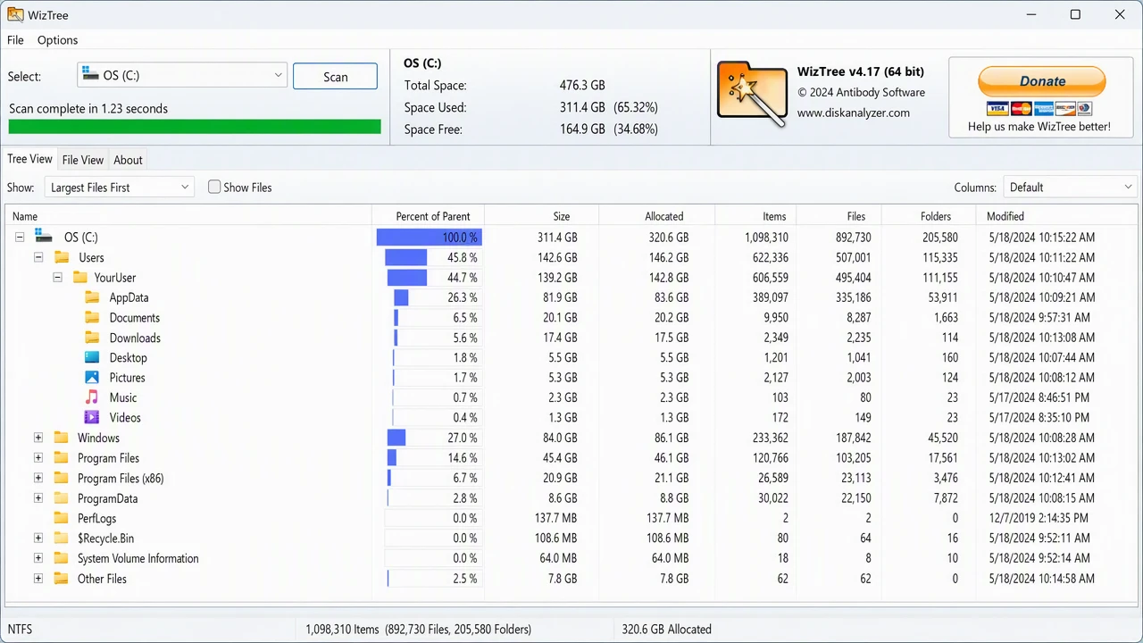Screen dimensions: 1143x643
Task: Click the Windows folder icon
Action: 62,438
